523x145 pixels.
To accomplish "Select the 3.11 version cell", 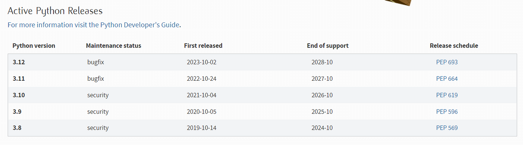I will pos(19,78).
